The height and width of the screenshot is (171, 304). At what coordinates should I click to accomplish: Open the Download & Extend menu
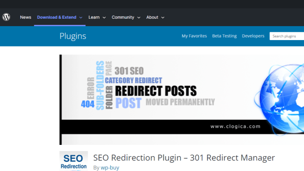pyautogui.click(x=56, y=17)
